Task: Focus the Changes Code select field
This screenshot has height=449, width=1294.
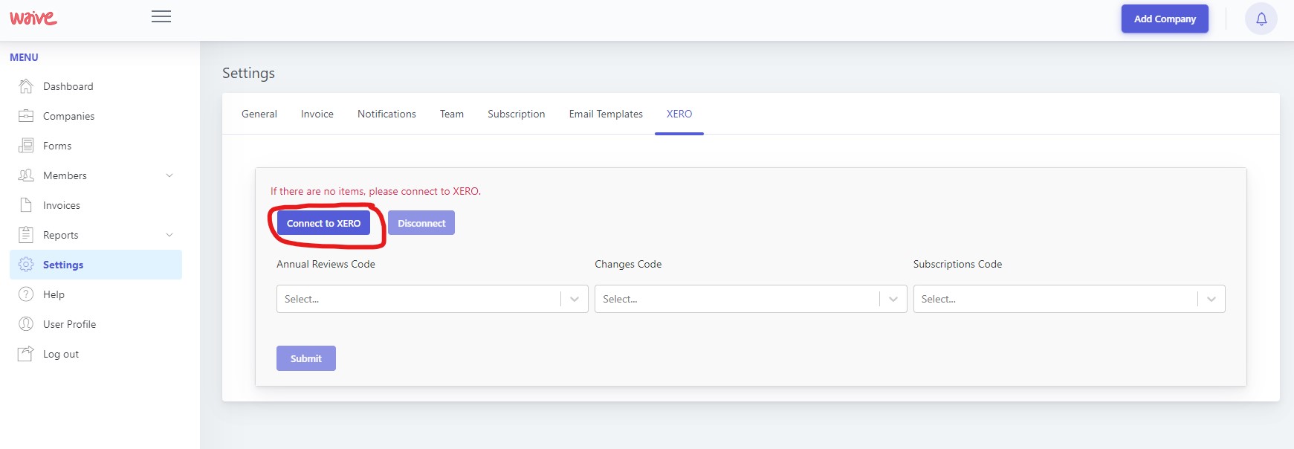Action: click(751, 299)
